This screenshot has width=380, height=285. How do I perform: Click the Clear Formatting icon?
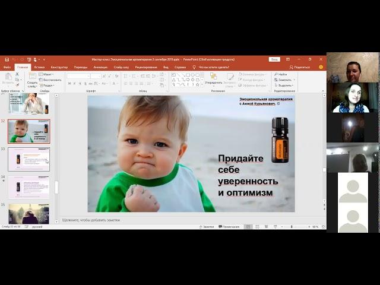coord(116,76)
